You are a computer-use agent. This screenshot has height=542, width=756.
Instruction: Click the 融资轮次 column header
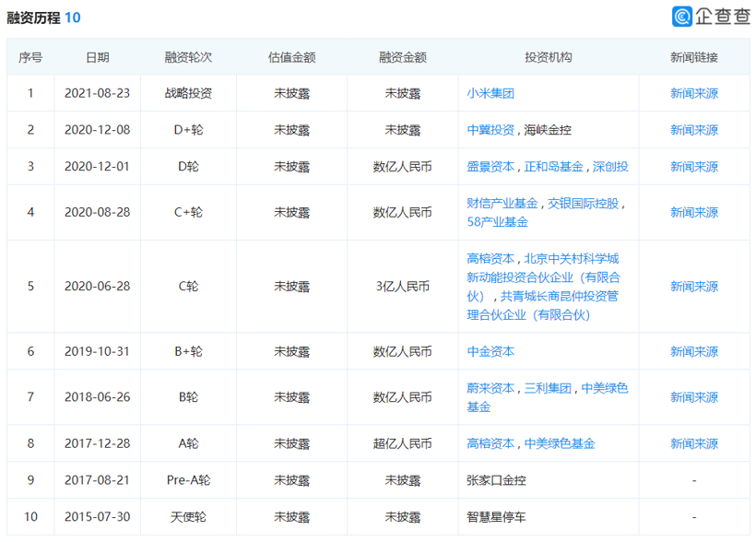(x=188, y=57)
